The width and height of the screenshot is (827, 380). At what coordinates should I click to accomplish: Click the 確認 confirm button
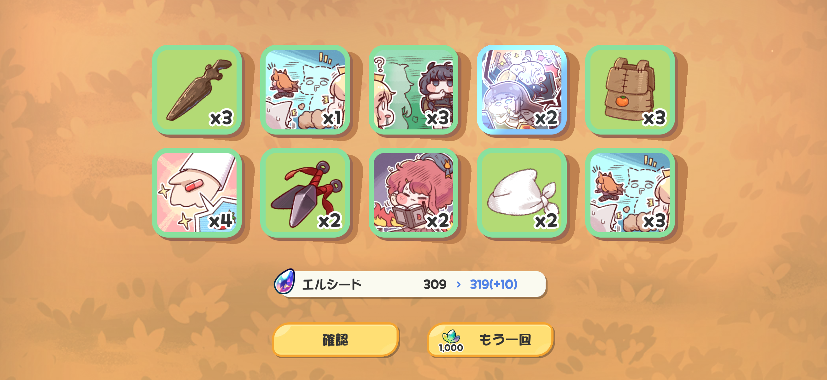point(336,340)
